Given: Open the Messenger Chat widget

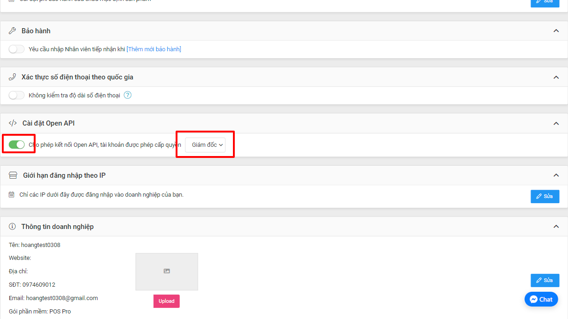Looking at the screenshot, I should click(541, 299).
